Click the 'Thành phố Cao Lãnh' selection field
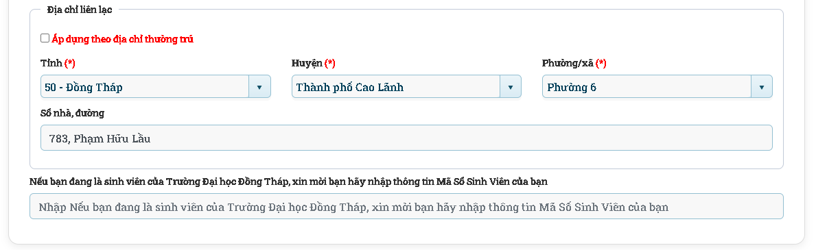Viewport: 816px width, 250px height. pos(396,86)
